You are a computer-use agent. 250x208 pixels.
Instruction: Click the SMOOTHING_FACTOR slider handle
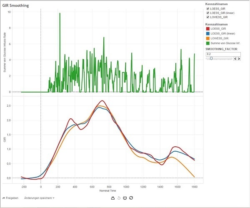(x=211, y=59)
